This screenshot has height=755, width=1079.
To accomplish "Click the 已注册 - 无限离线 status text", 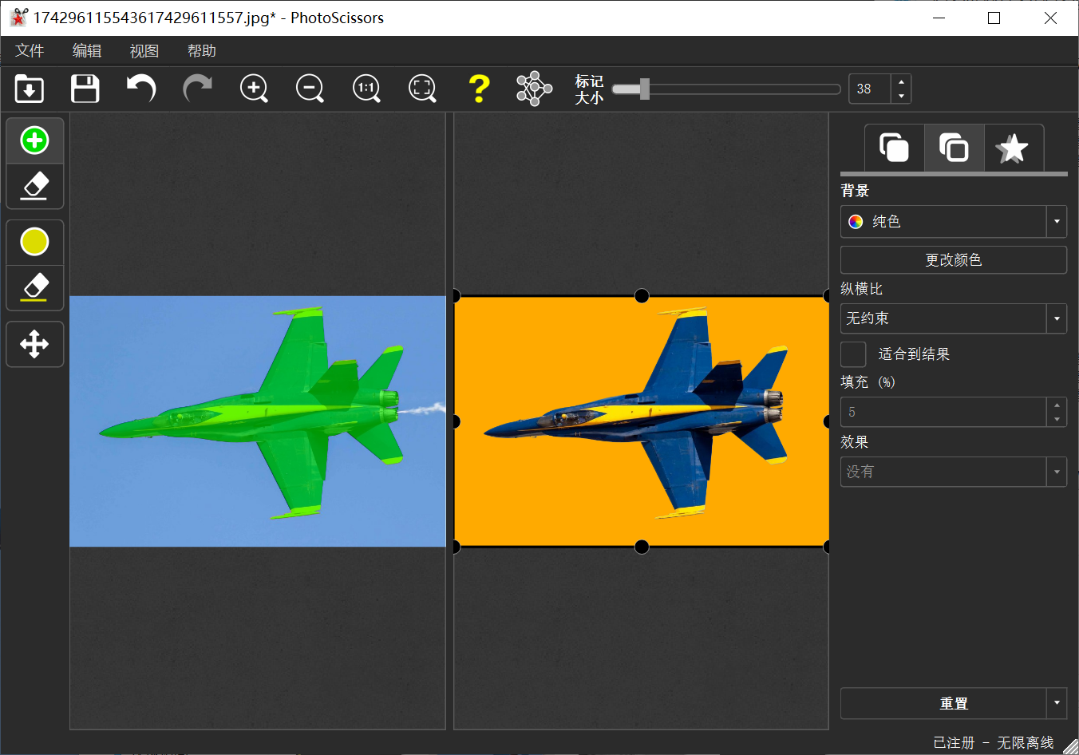I will [x=994, y=742].
